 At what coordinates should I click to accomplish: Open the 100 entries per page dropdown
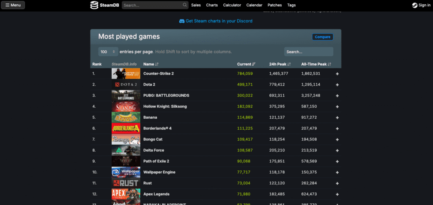[x=108, y=52]
